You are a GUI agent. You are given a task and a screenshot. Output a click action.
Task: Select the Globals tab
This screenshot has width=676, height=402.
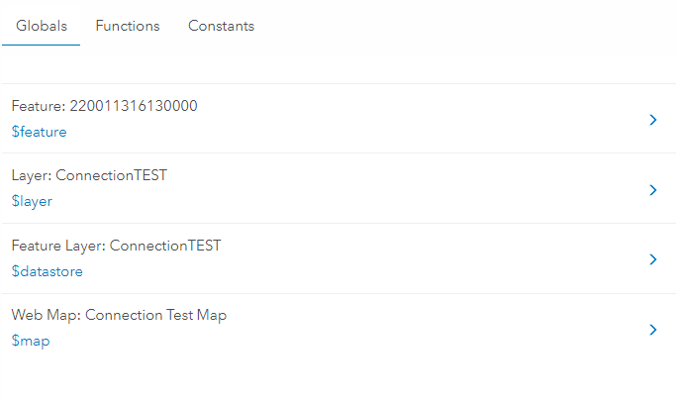(x=41, y=27)
